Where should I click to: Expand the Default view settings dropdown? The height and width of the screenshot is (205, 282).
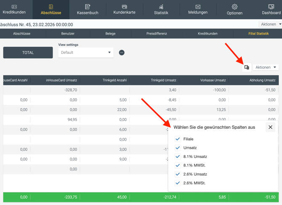(86, 53)
